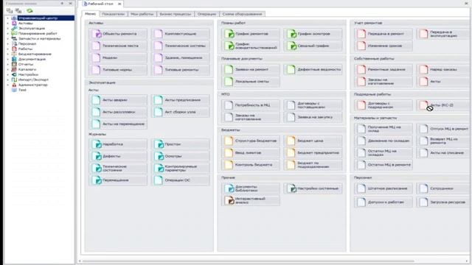Open the Договоры с подрядчиком tile

383,105
